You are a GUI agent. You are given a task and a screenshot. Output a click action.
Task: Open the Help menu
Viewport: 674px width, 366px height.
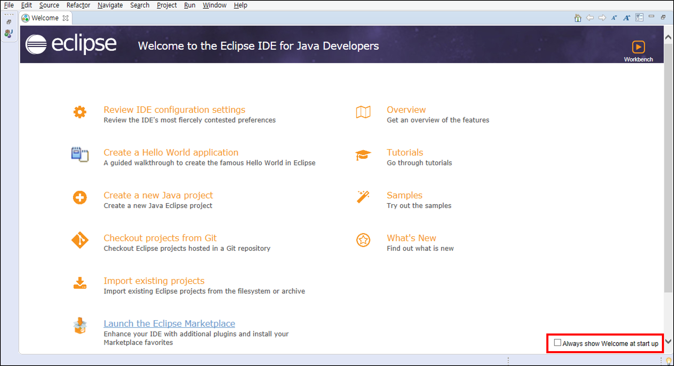(x=240, y=5)
